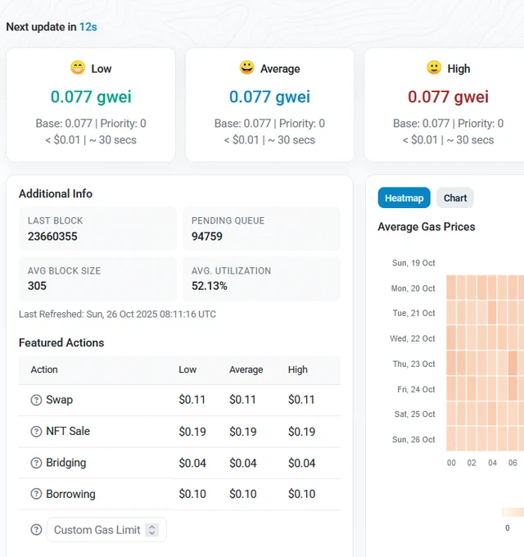Click the Low column header in Featured Actions
Image resolution: width=524 pixels, height=557 pixels.
[187, 369]
